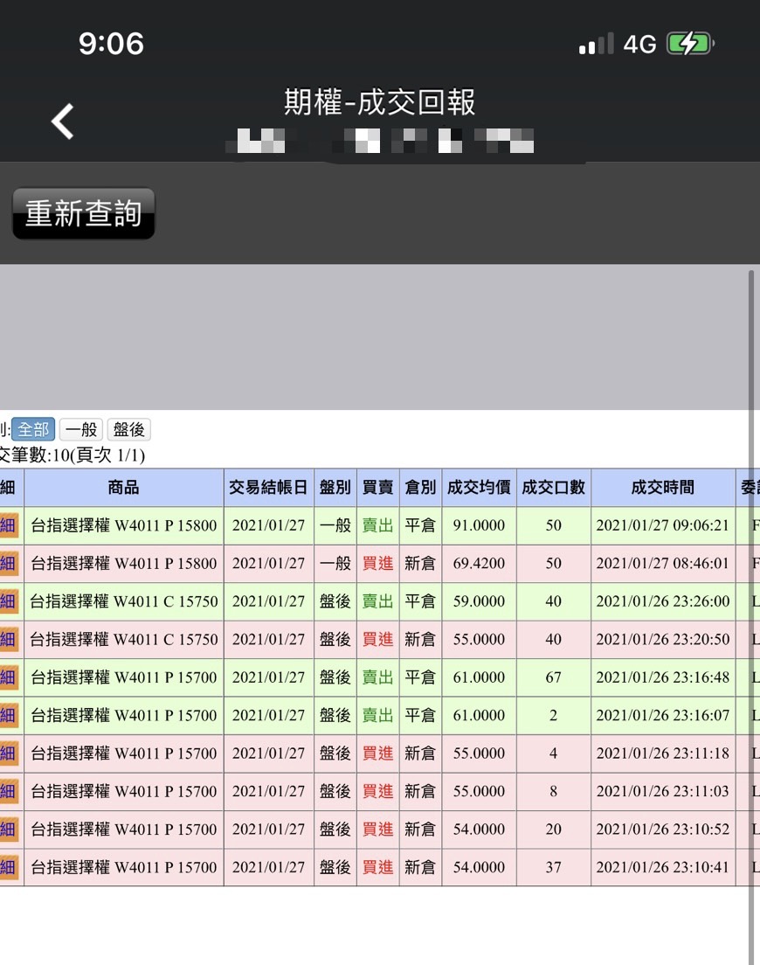Tap the back arrow icon

coord(62,121)
